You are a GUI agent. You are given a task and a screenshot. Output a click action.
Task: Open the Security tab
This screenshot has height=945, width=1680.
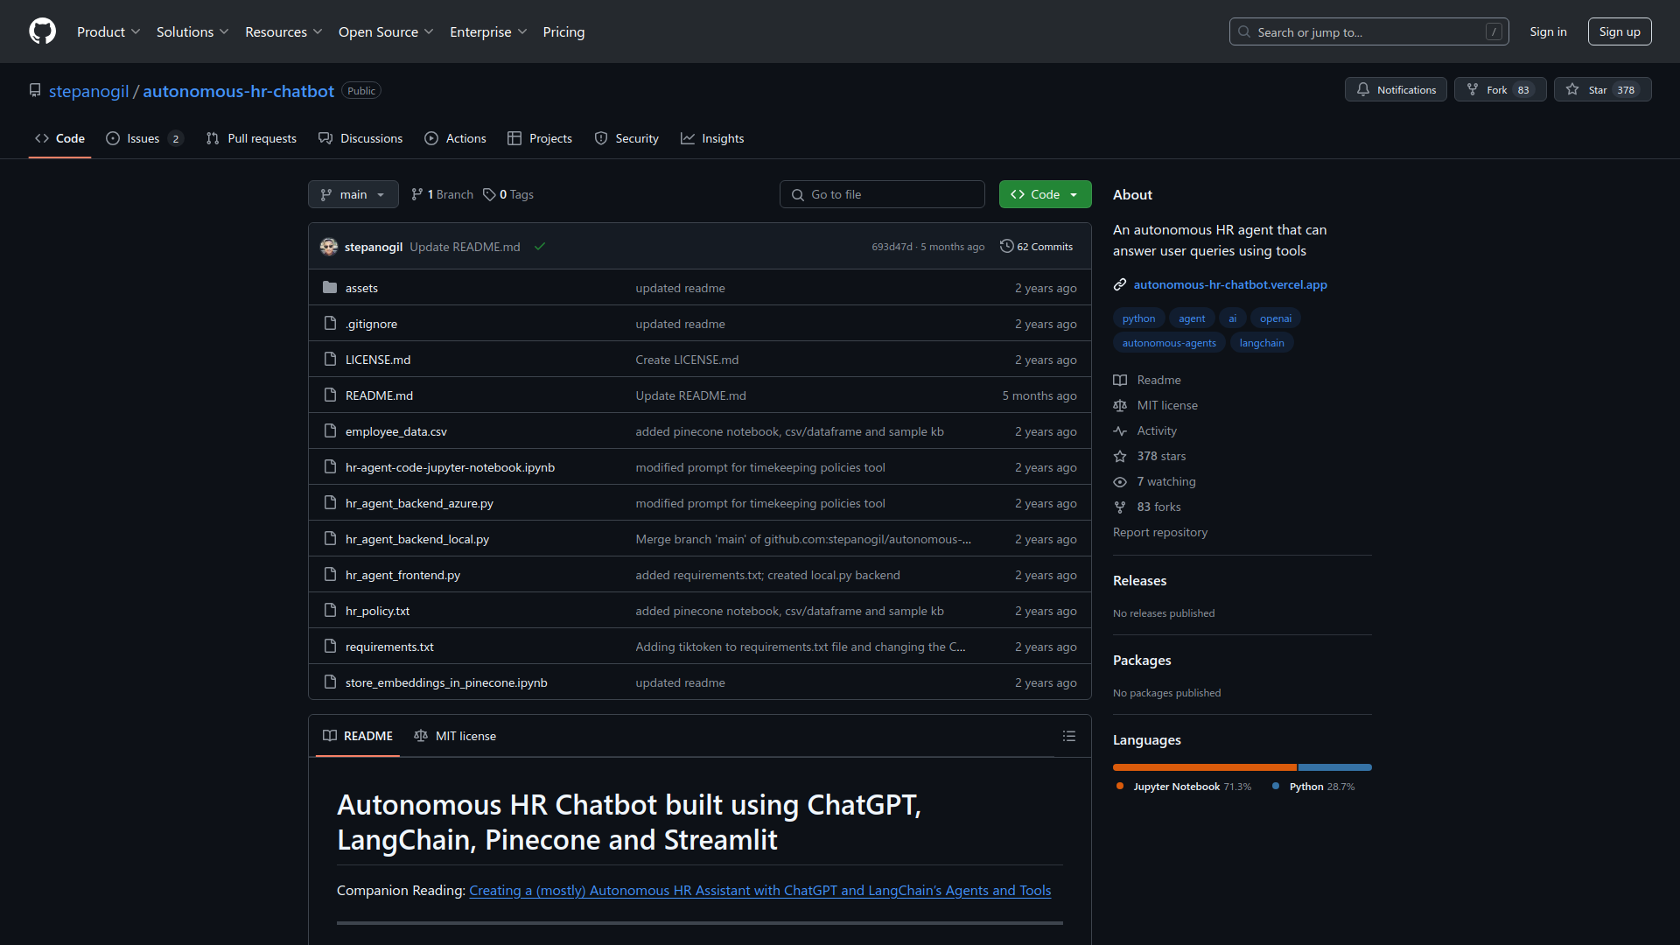click(x=626, y=138)
